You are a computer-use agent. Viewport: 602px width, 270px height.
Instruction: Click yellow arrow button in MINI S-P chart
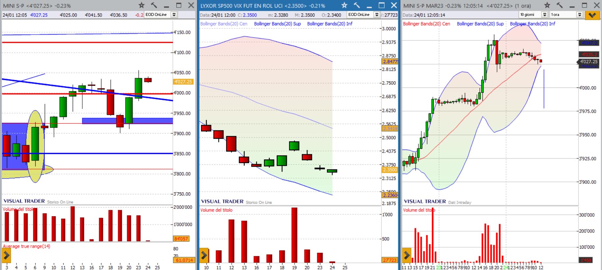6,255
